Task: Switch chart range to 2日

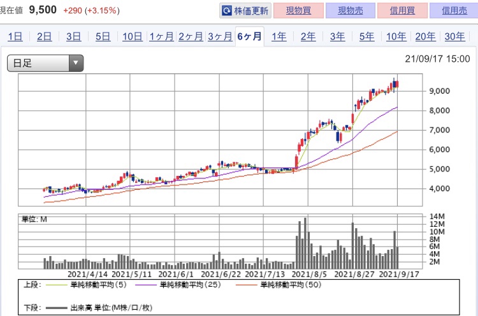Action: coord(44,36)
